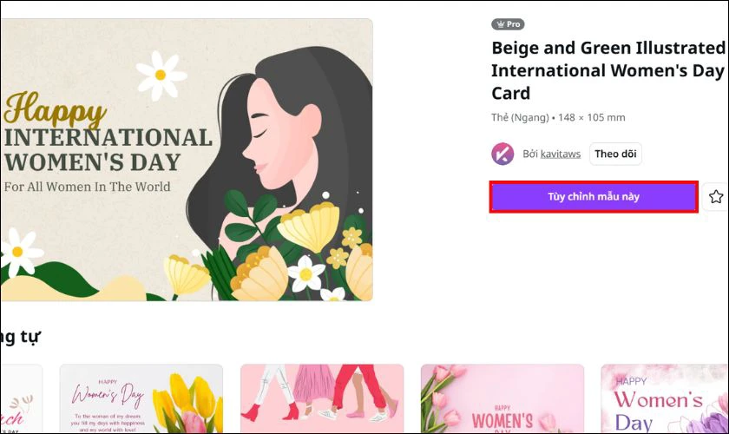The image size is (729, 434).
Task: Click the white daisy atop the preview
Action: [161, 75]
